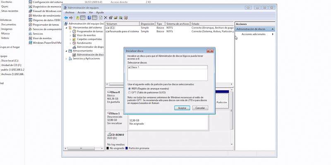
Task: Click Servicios y Aplicaciones icon in tree
Action: pos(70,59)
